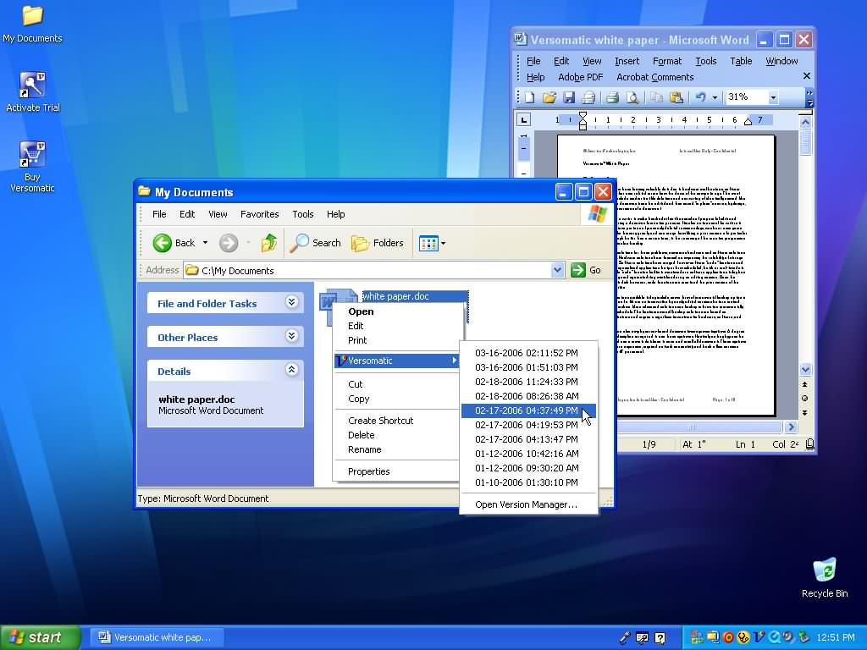867x650 pixels.
Task: Select version 02-18-2006 08:26:38 AM
Action: coord(528,396)
